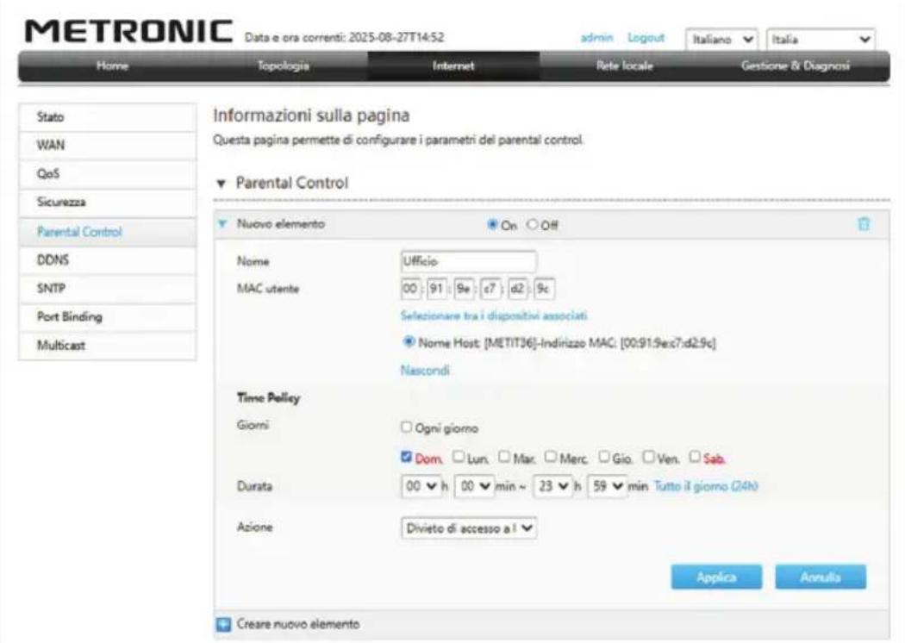
Task: Click the Informazioni sulla pagina heading
Action: (312, 115)
